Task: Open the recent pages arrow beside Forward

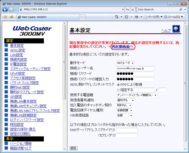Action: [x=16, y=10]
